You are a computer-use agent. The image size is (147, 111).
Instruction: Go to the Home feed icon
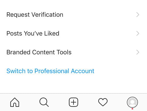pos(15,102)
